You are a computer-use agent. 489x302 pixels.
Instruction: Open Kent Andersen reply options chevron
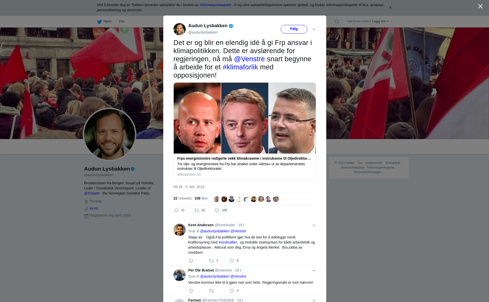tap(314, 225)
